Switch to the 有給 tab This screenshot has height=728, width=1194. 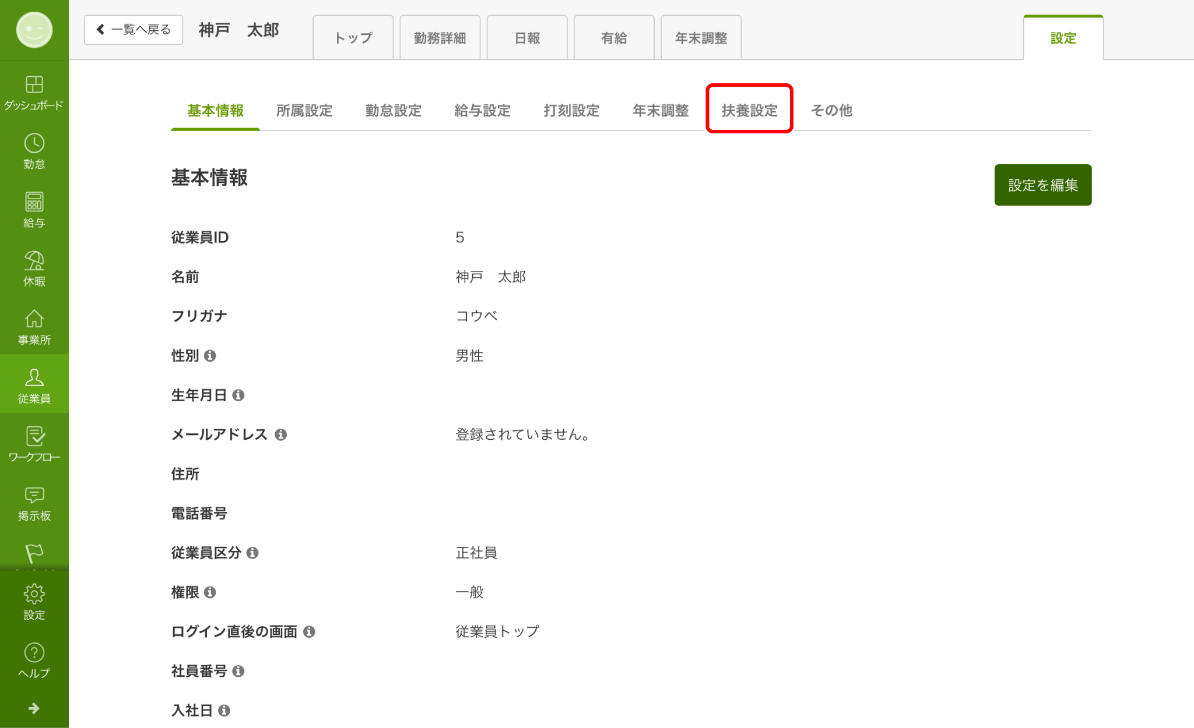click(614, 38)
